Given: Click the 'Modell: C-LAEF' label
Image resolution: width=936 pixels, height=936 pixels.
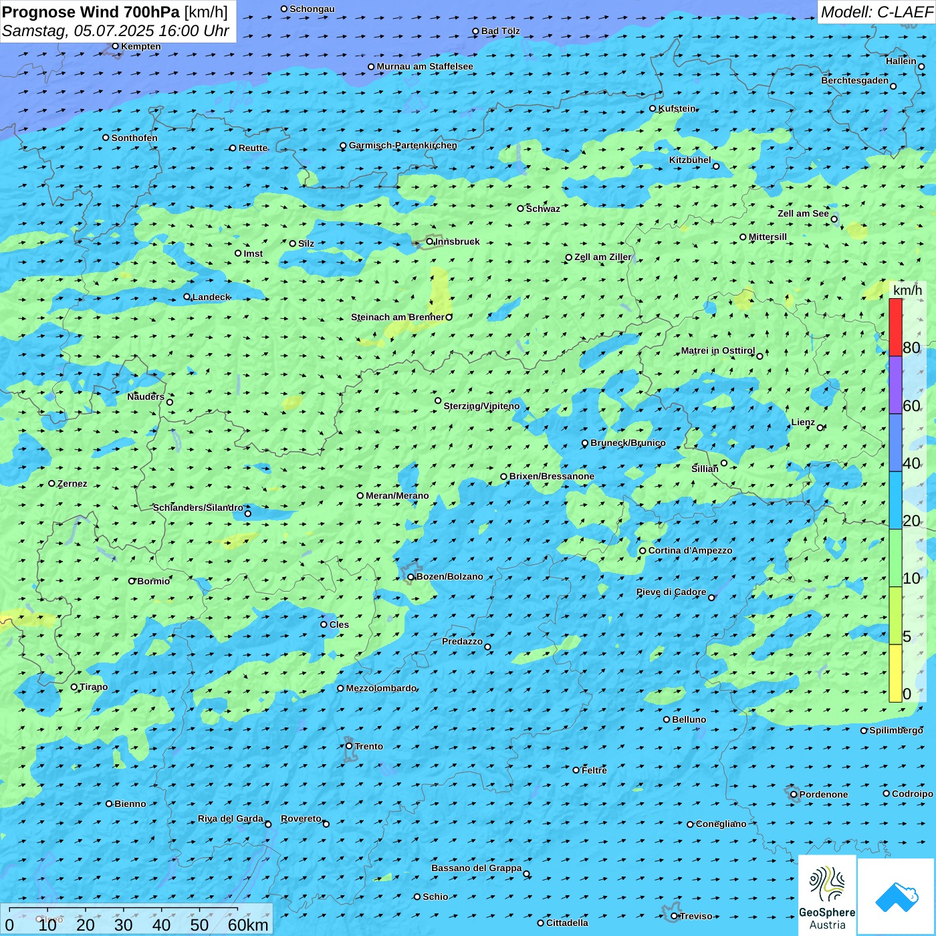Looking at the screenshot, I should tap(876, 12).
